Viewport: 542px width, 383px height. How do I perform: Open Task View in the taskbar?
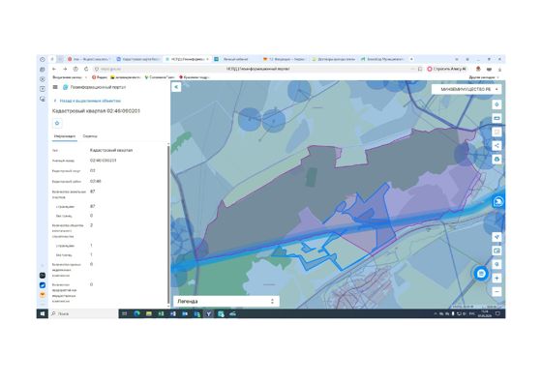(125, 313)
